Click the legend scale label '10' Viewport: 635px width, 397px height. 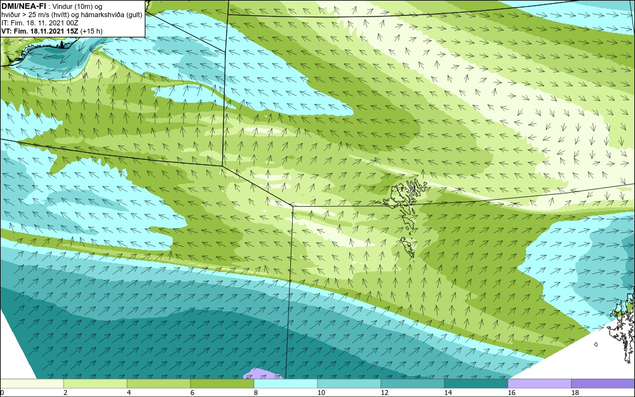point(321,393)
